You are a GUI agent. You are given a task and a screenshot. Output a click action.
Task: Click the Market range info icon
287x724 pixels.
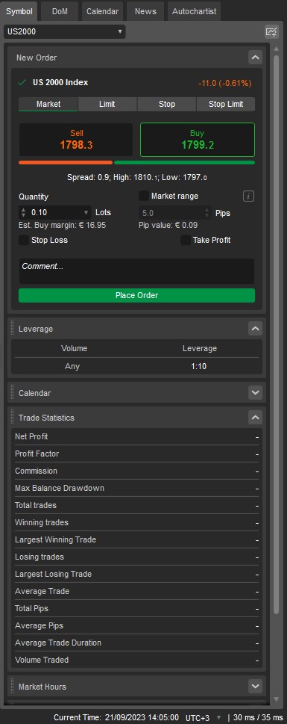[x=248, y=197]
